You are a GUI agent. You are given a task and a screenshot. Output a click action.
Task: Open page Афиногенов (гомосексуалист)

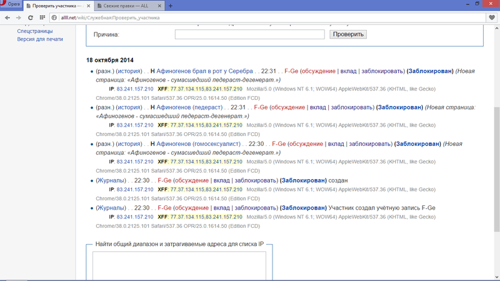198,144
